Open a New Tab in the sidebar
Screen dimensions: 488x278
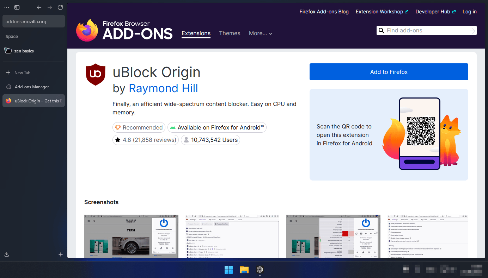click(33, 72)
